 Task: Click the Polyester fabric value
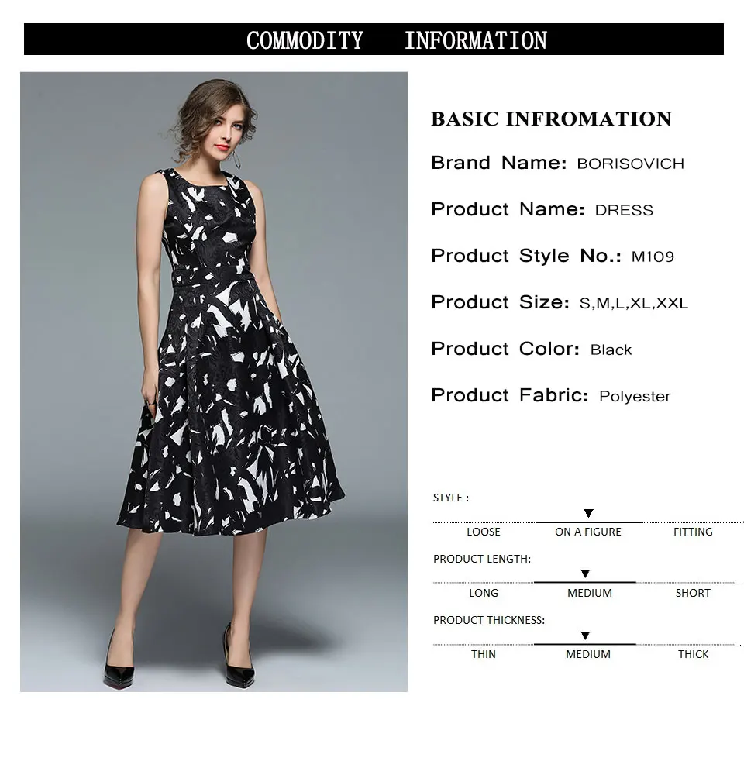(635, 396)
